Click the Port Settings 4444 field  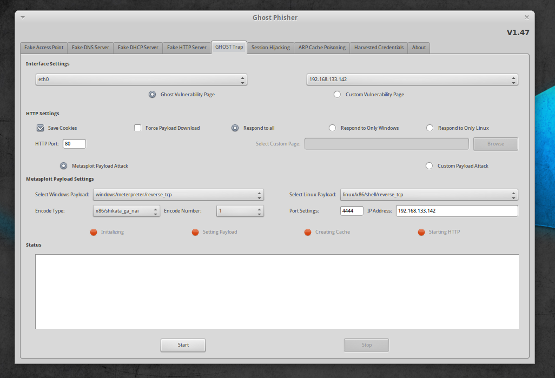pos(352,211)
